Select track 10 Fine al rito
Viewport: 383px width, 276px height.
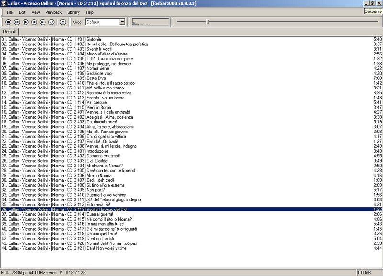[191, 83]
